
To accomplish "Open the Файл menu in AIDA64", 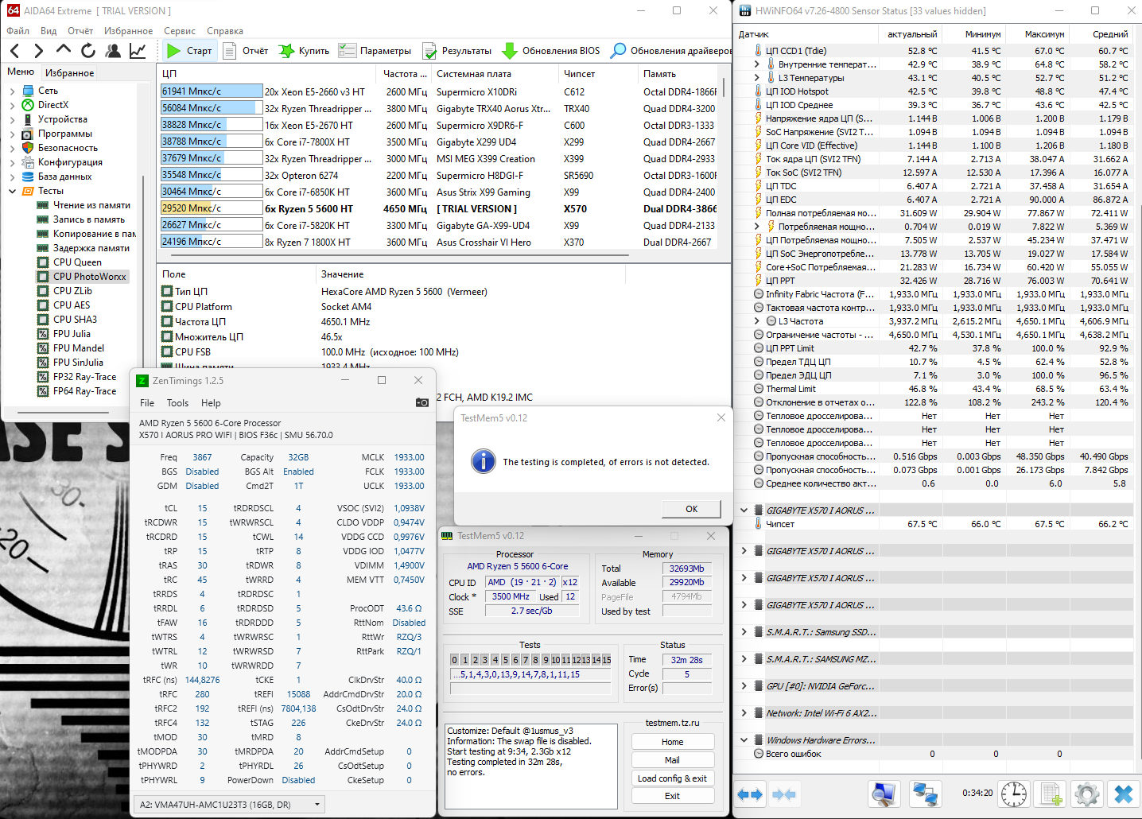I will [17, 31].
